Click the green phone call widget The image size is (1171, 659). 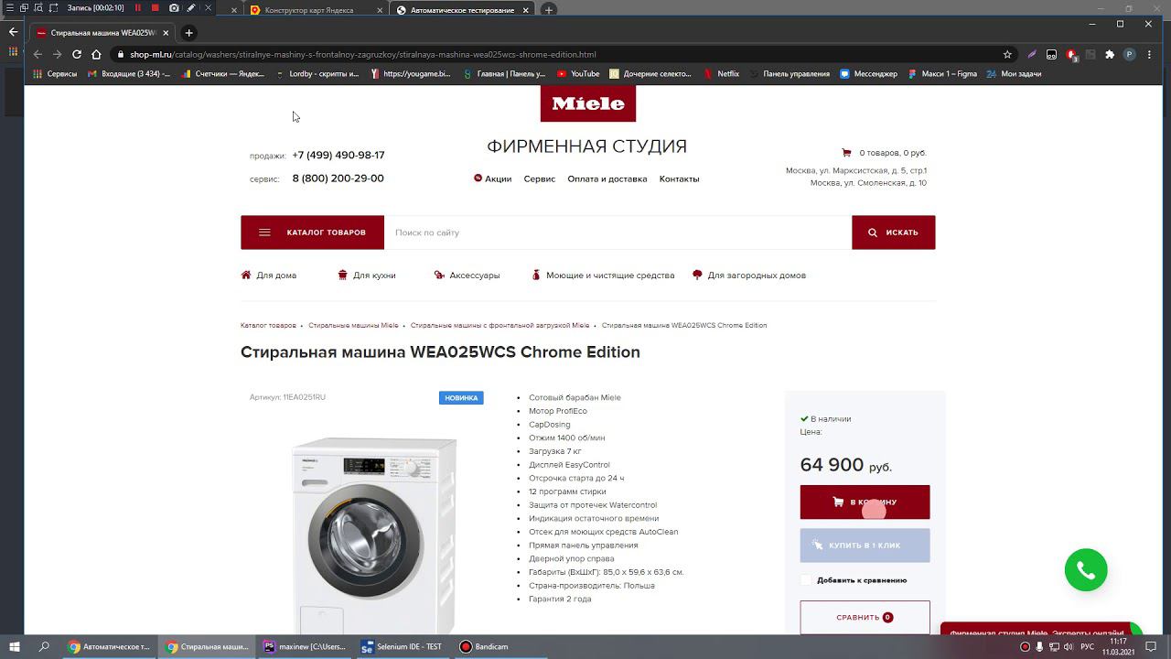[1086, 570]
